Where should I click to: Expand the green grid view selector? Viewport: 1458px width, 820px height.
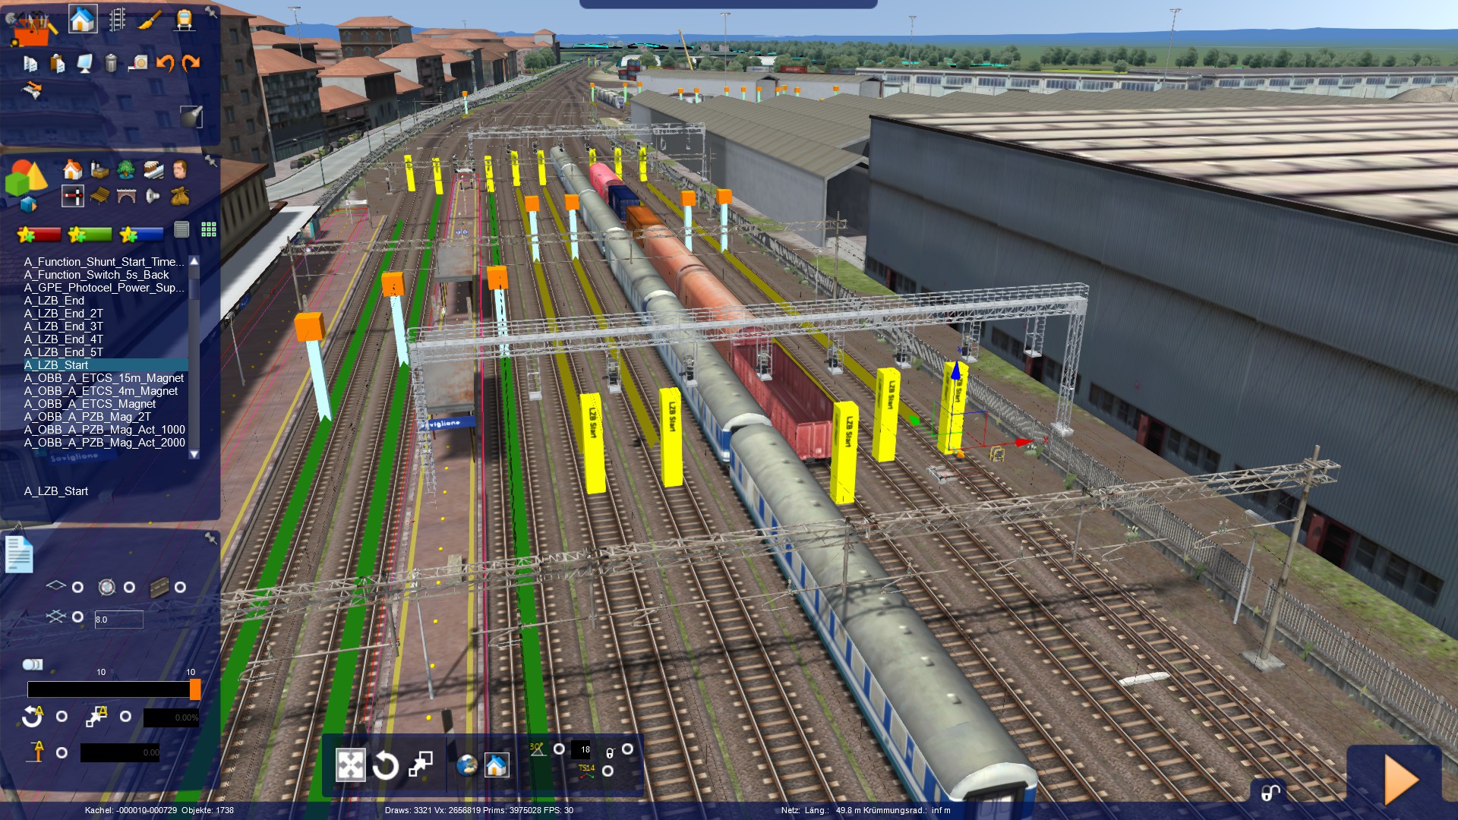pyautogui.click(x=209, y=229)
